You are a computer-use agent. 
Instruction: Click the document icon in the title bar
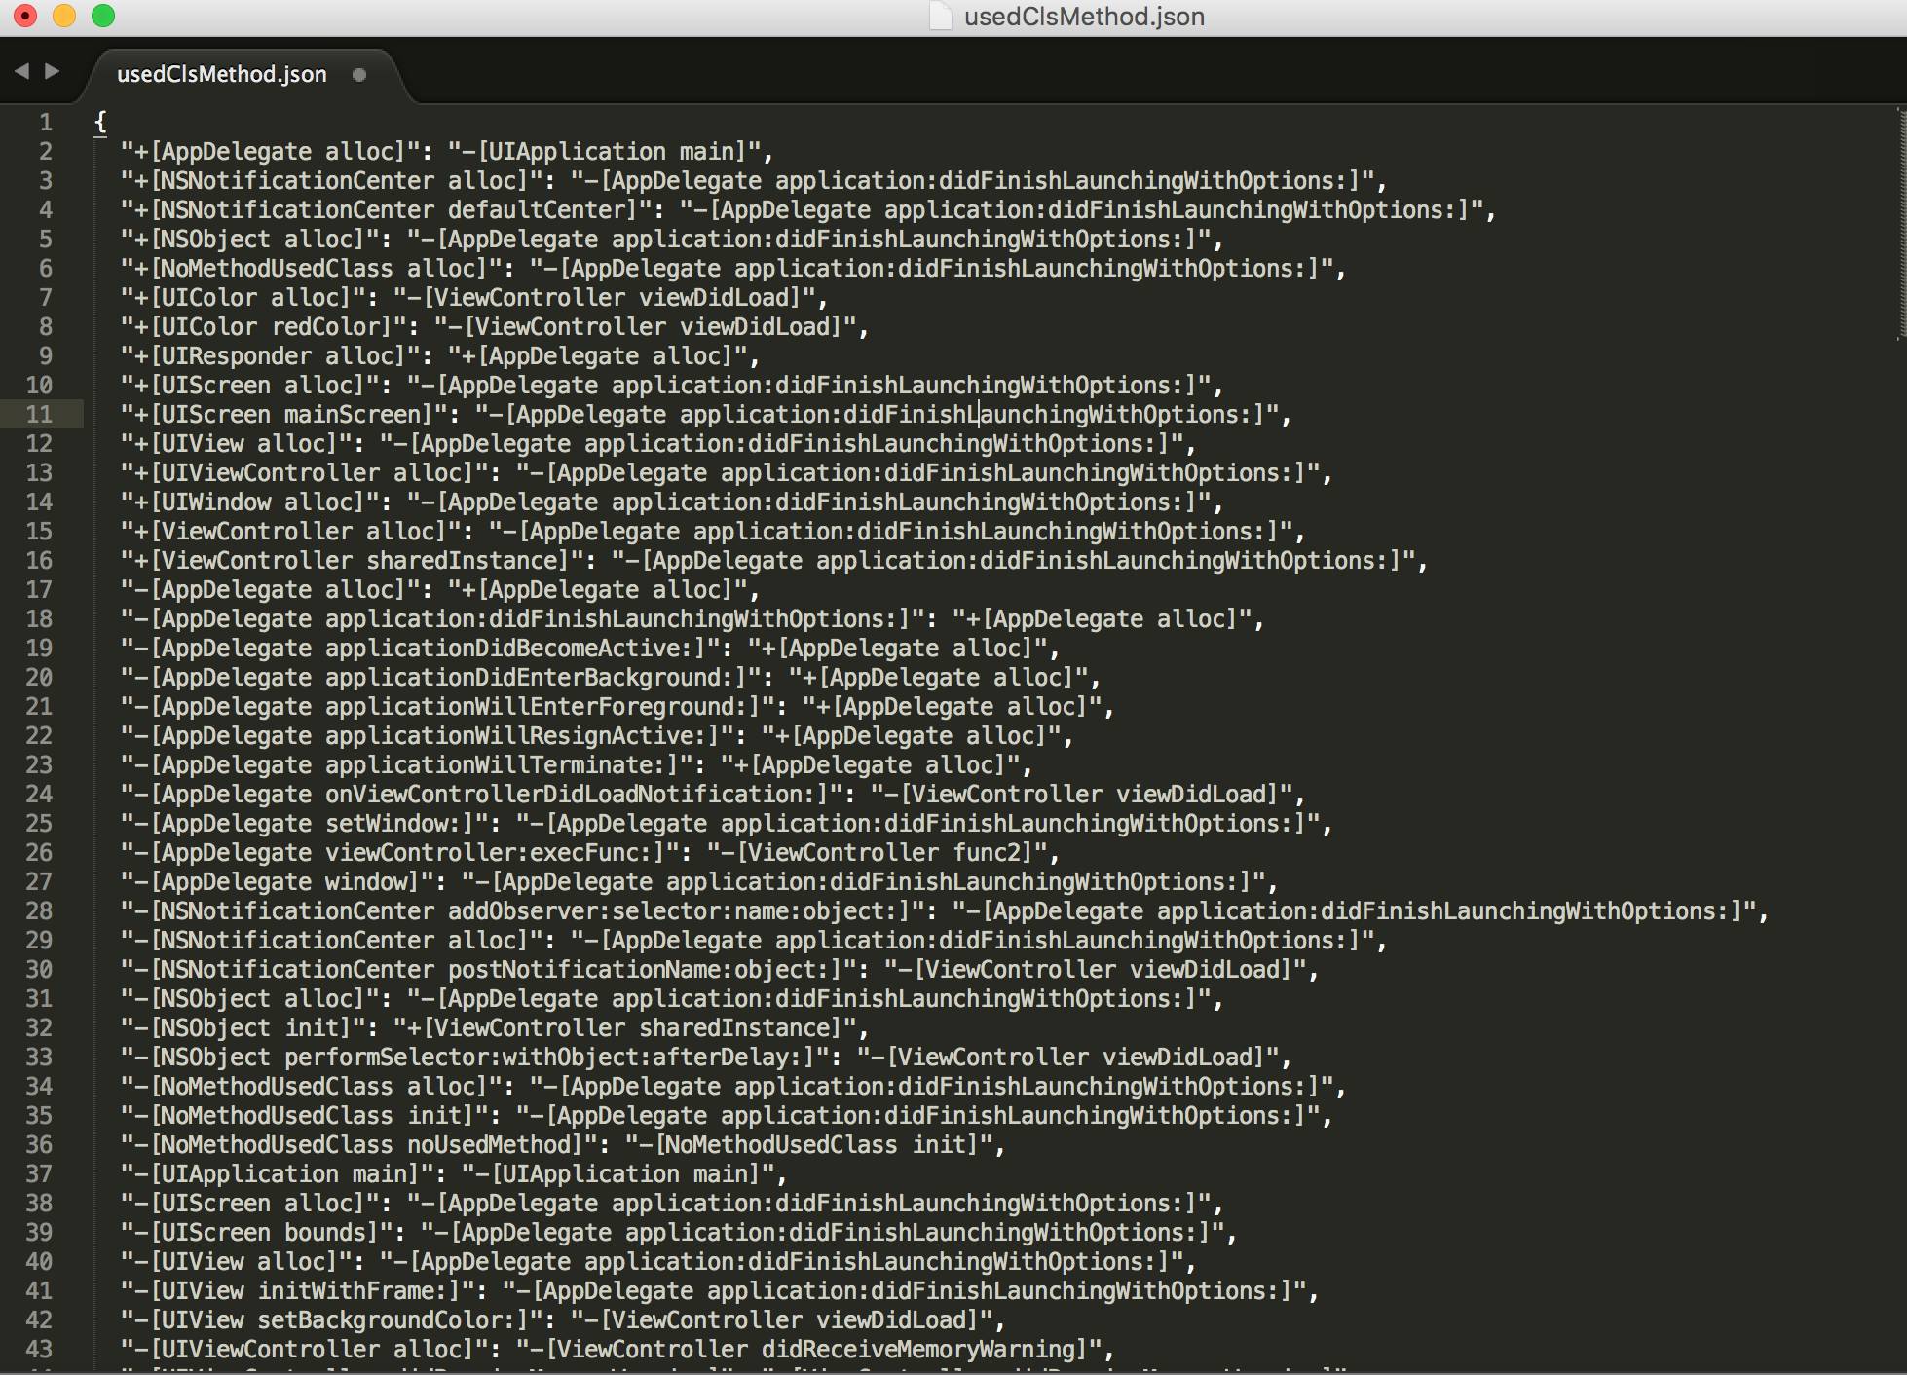(940, 16)
